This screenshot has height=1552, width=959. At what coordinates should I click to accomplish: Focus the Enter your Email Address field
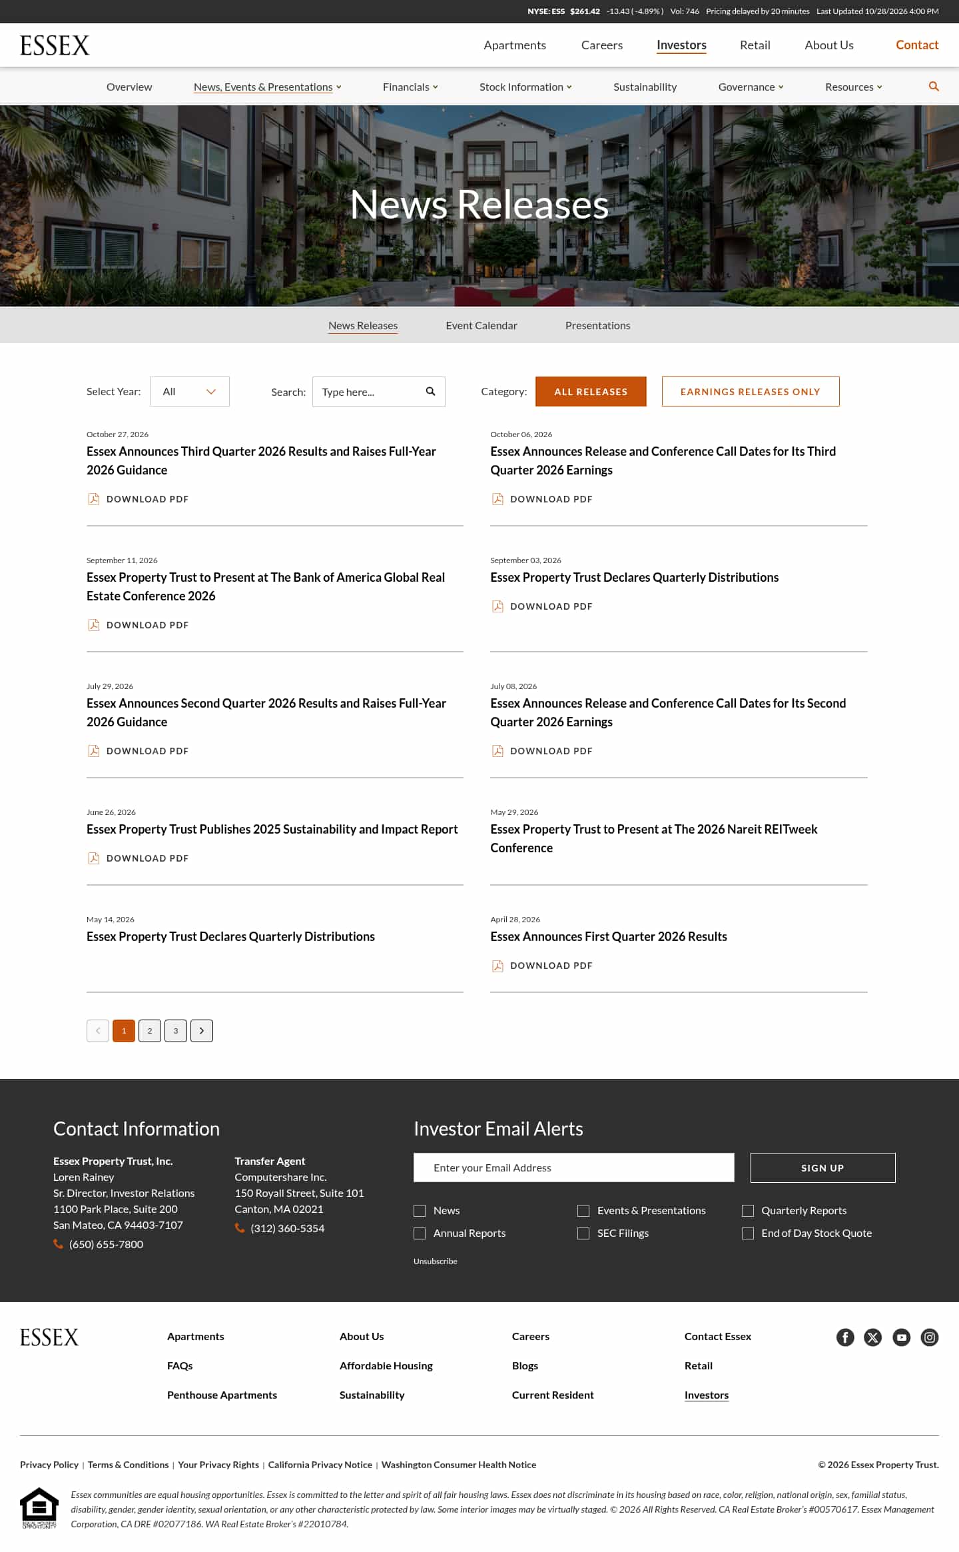574,1167
